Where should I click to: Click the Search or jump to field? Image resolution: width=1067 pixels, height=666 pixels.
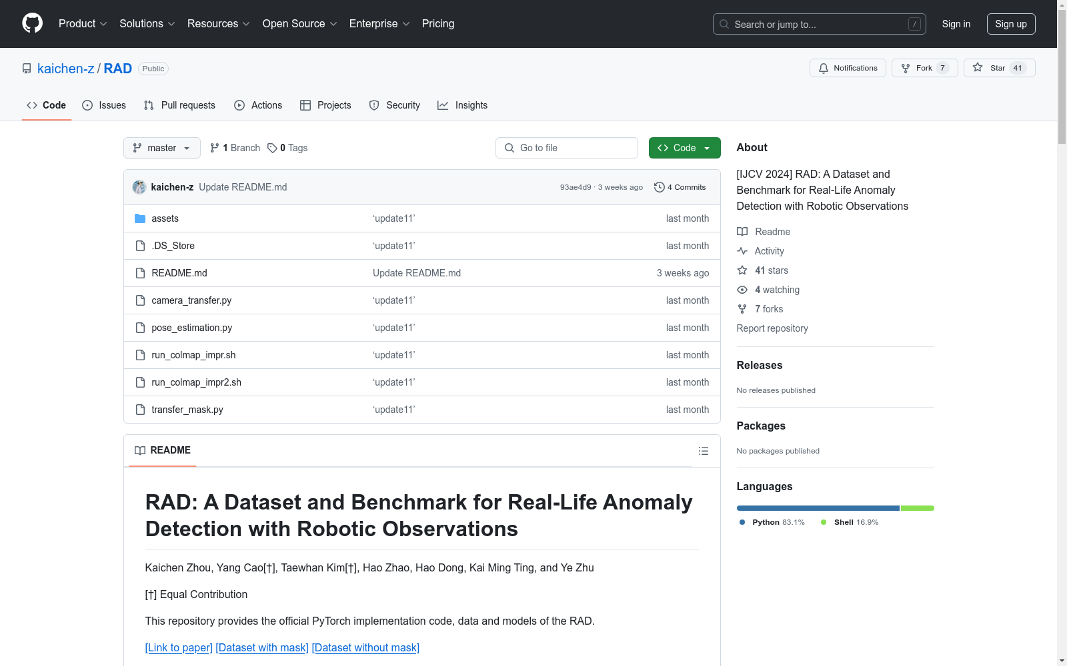[820, 24]
